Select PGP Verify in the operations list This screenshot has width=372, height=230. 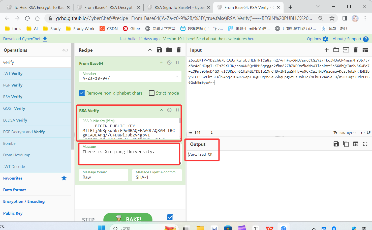click(36, 85)
